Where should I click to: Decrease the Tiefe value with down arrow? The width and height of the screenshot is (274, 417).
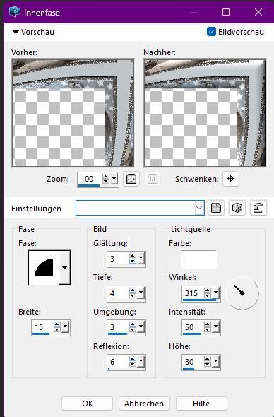point(132,295)
